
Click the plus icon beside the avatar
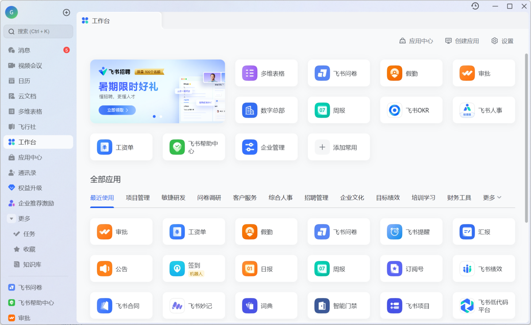pos(66,12)
